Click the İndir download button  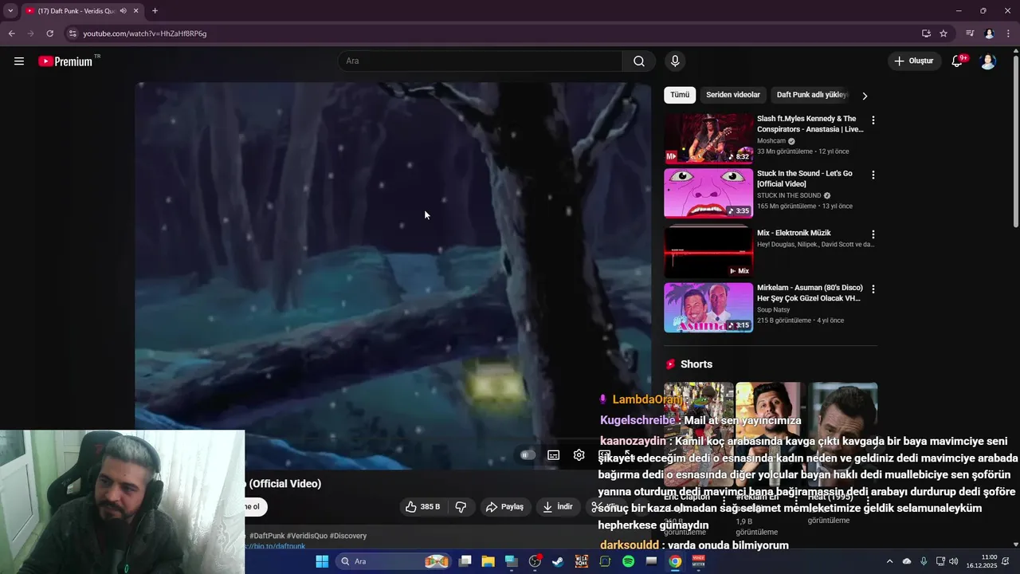[x=559, y=507]
